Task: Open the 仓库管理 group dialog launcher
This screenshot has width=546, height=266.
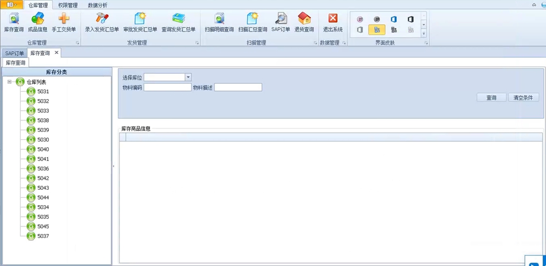Action: 78,43
